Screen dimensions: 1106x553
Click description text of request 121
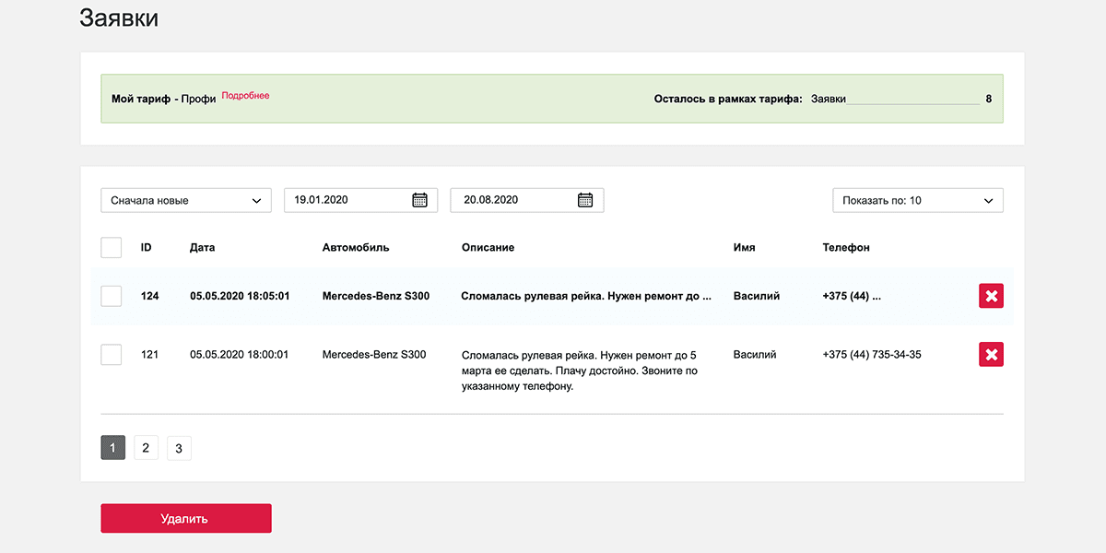[579, 371]
